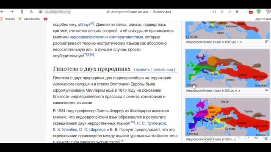
Task: Open the Яндекс bookmark
Action: tap(8, 19)
